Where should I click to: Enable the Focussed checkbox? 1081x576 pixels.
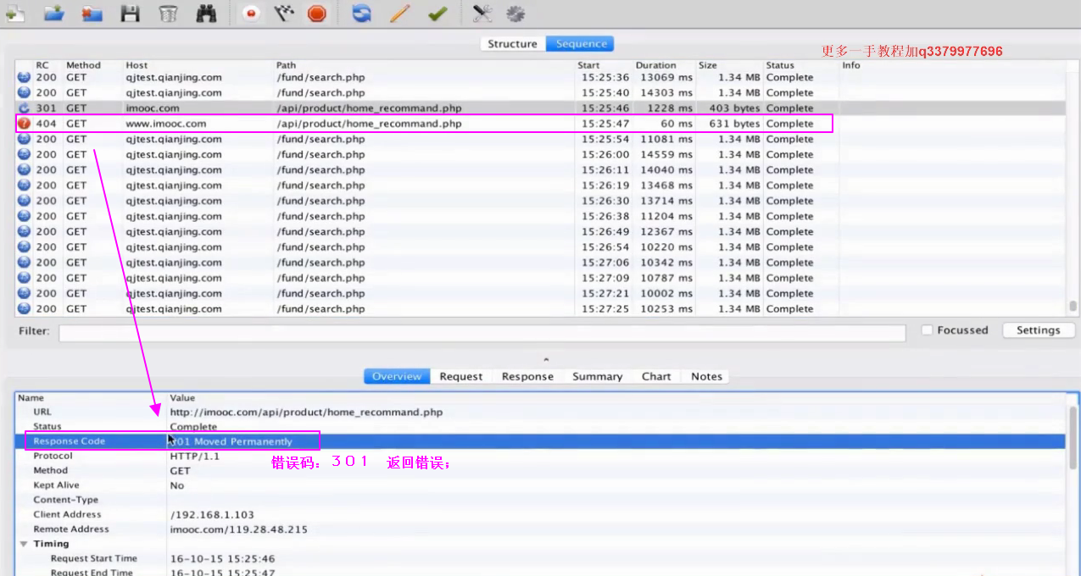pyautogui.click(x=928, y=330)
